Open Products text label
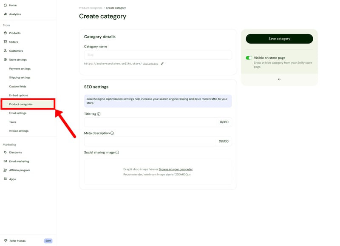This screenshot has height=246, width=340. click(15, 33)
